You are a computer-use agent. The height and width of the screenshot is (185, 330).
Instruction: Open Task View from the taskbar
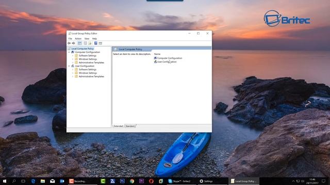pyautogui.click(x=23, y=181)
